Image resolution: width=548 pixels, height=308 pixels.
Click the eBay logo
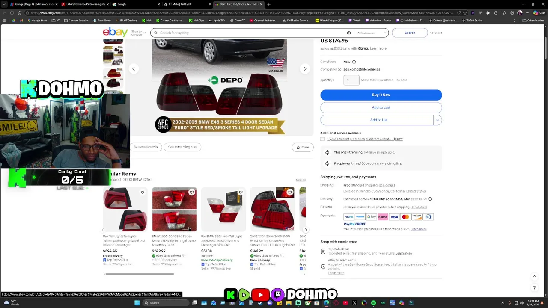[x=115, y=32]
